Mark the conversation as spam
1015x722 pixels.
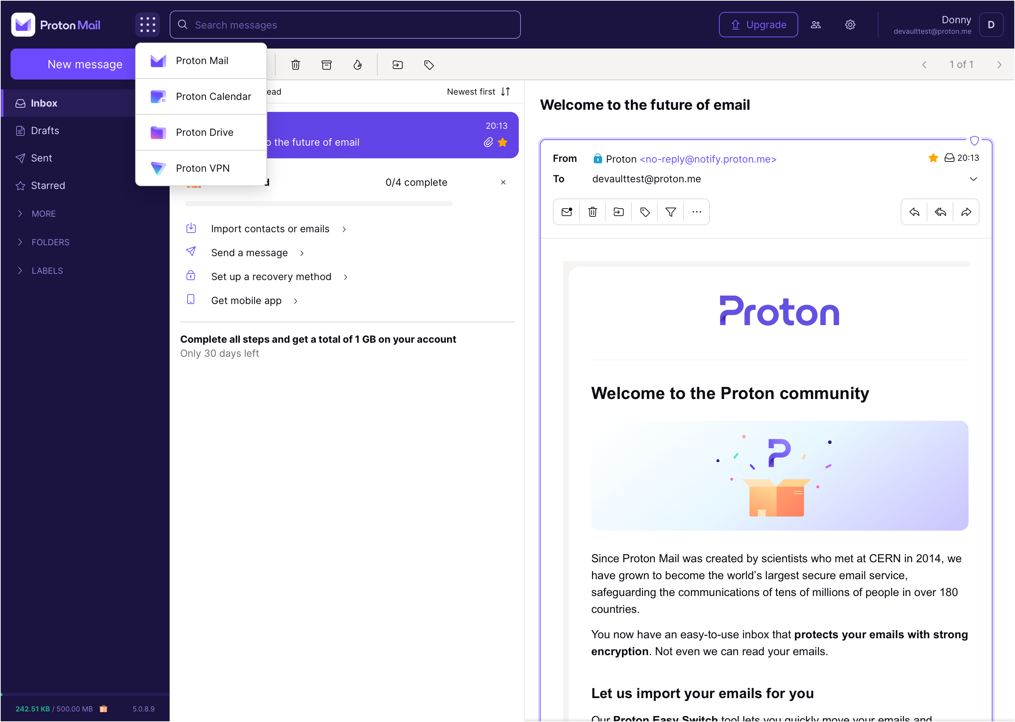[x=358, y=64]
